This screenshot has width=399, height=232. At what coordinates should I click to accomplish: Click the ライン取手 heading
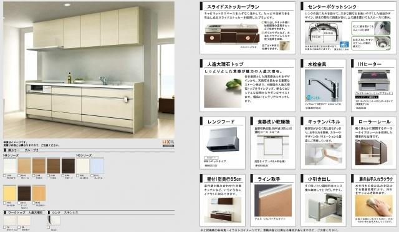269,179
